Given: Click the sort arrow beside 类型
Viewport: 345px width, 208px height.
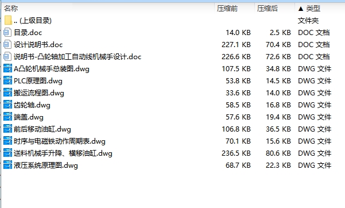Looking at the screenshot, I should click(301, 9).
